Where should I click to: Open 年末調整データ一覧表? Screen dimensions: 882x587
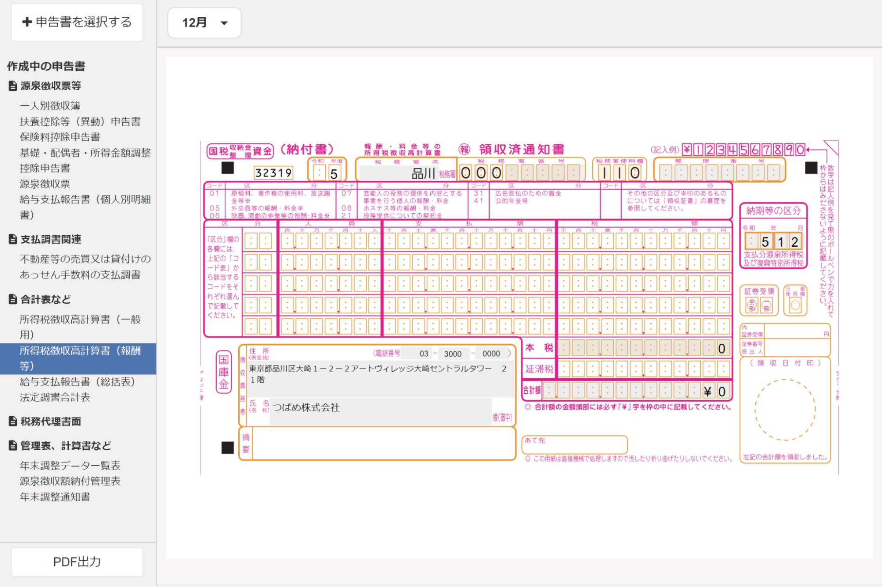pos(70,466)
